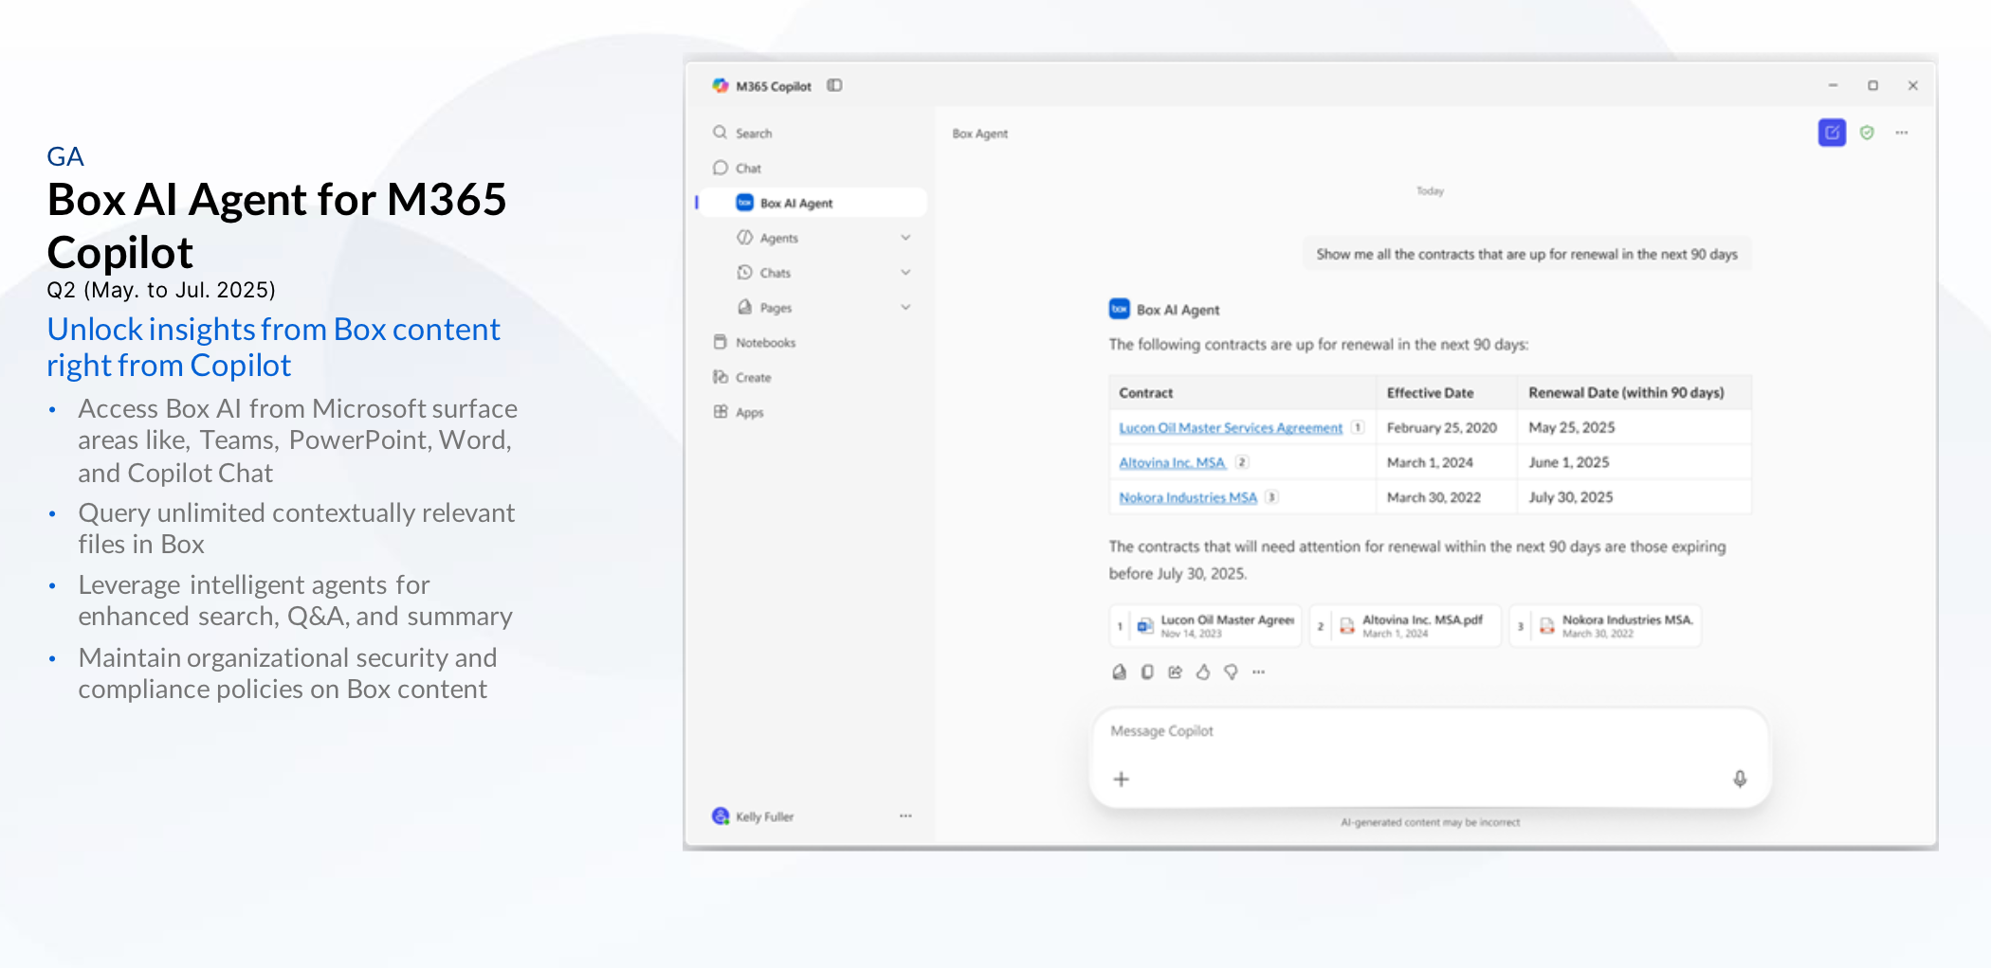Click citation badge 1 beside Lucon Oil link
The height and width of the screenshot is (968, 1991).
[1358, 427]
